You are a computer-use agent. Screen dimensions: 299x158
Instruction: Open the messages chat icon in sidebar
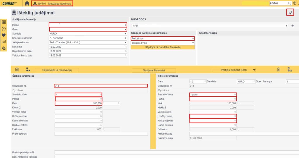(x=4, y=42)
